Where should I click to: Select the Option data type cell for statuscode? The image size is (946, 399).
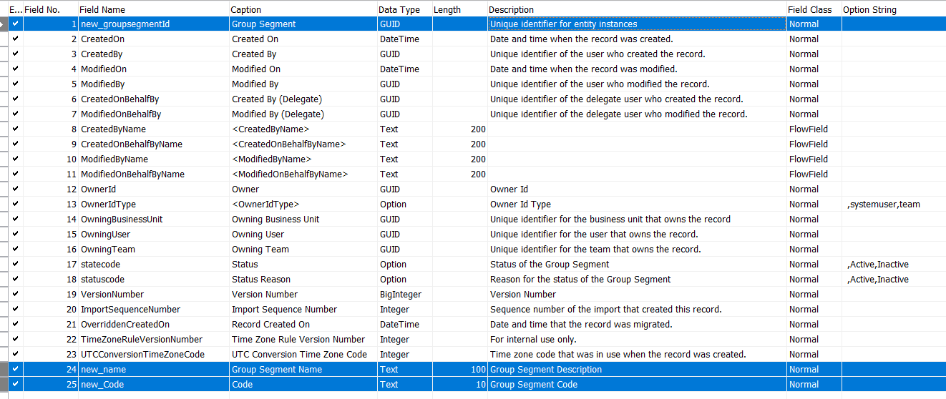coord(404,280)
